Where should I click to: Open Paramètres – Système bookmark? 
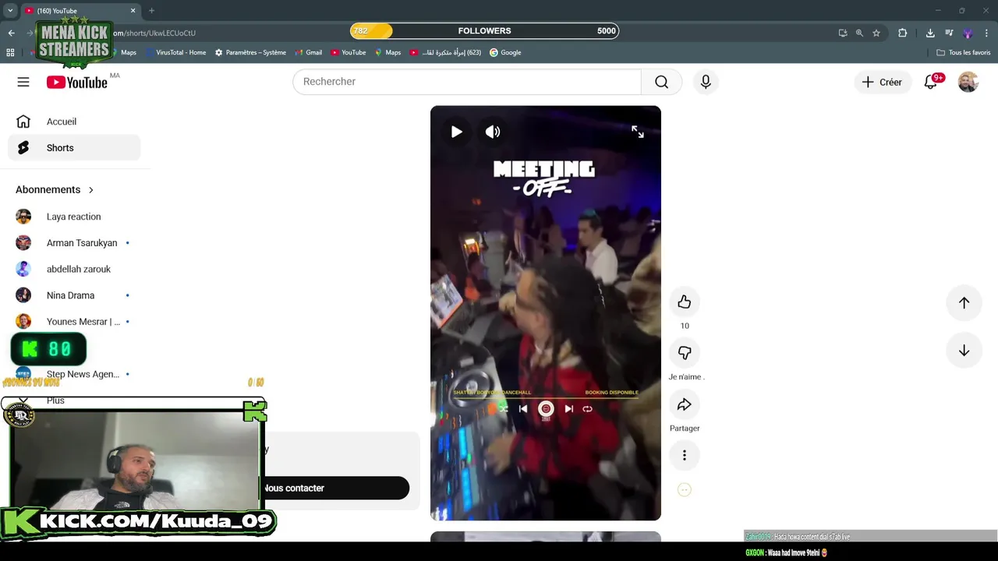[250, 52]
